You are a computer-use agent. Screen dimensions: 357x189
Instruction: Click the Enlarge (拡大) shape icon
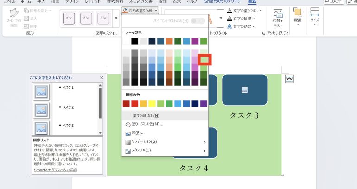pos(26,19)
